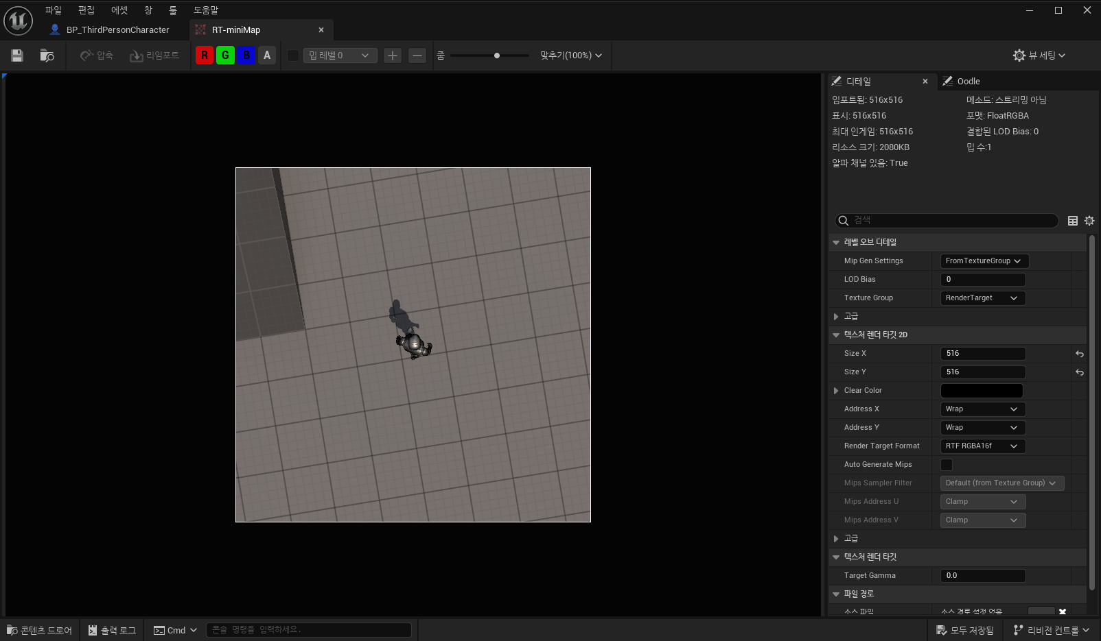
Task: Enable the mip level checkbox
Action: click(293, 56)
